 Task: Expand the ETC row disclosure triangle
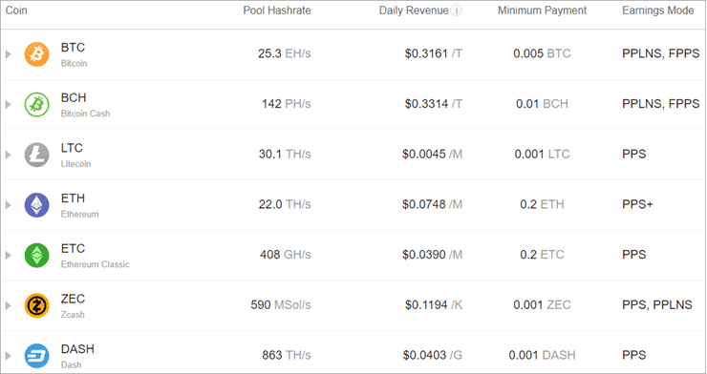pyautogui.click(x=8, y=256)
